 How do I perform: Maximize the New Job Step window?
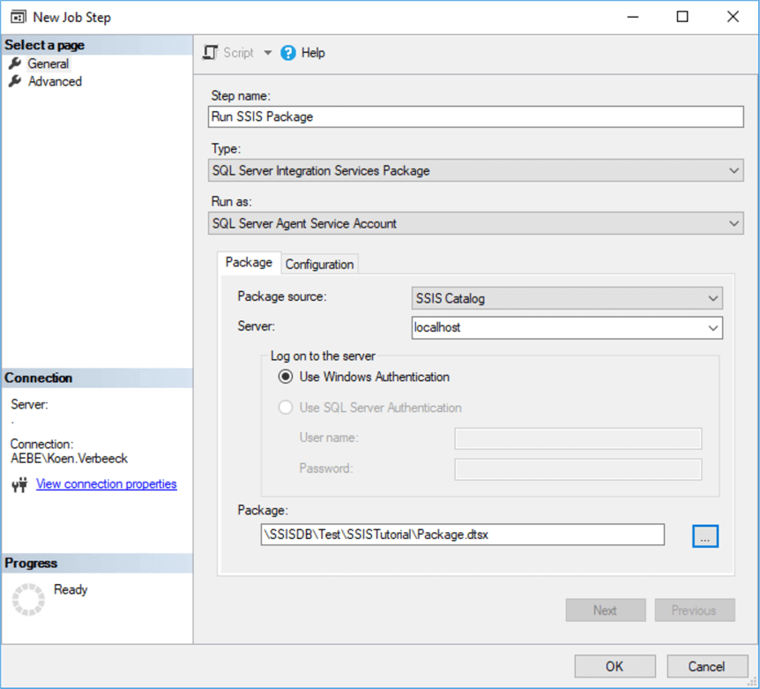pyautogui.click(x=682, y=17)
